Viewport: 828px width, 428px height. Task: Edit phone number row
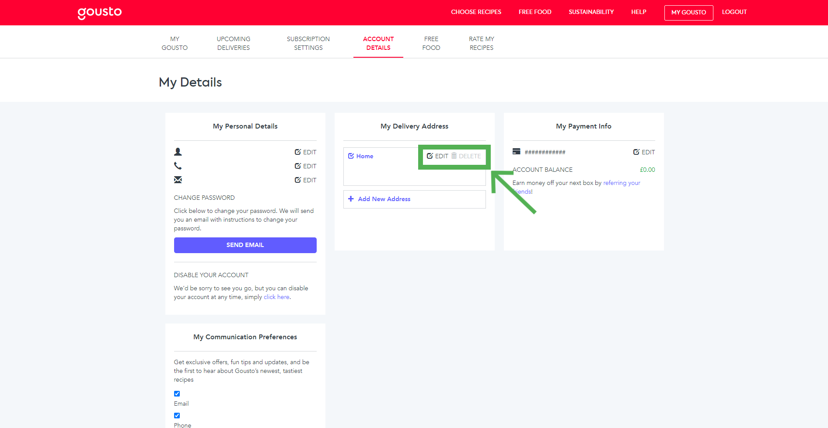[305, 166]
